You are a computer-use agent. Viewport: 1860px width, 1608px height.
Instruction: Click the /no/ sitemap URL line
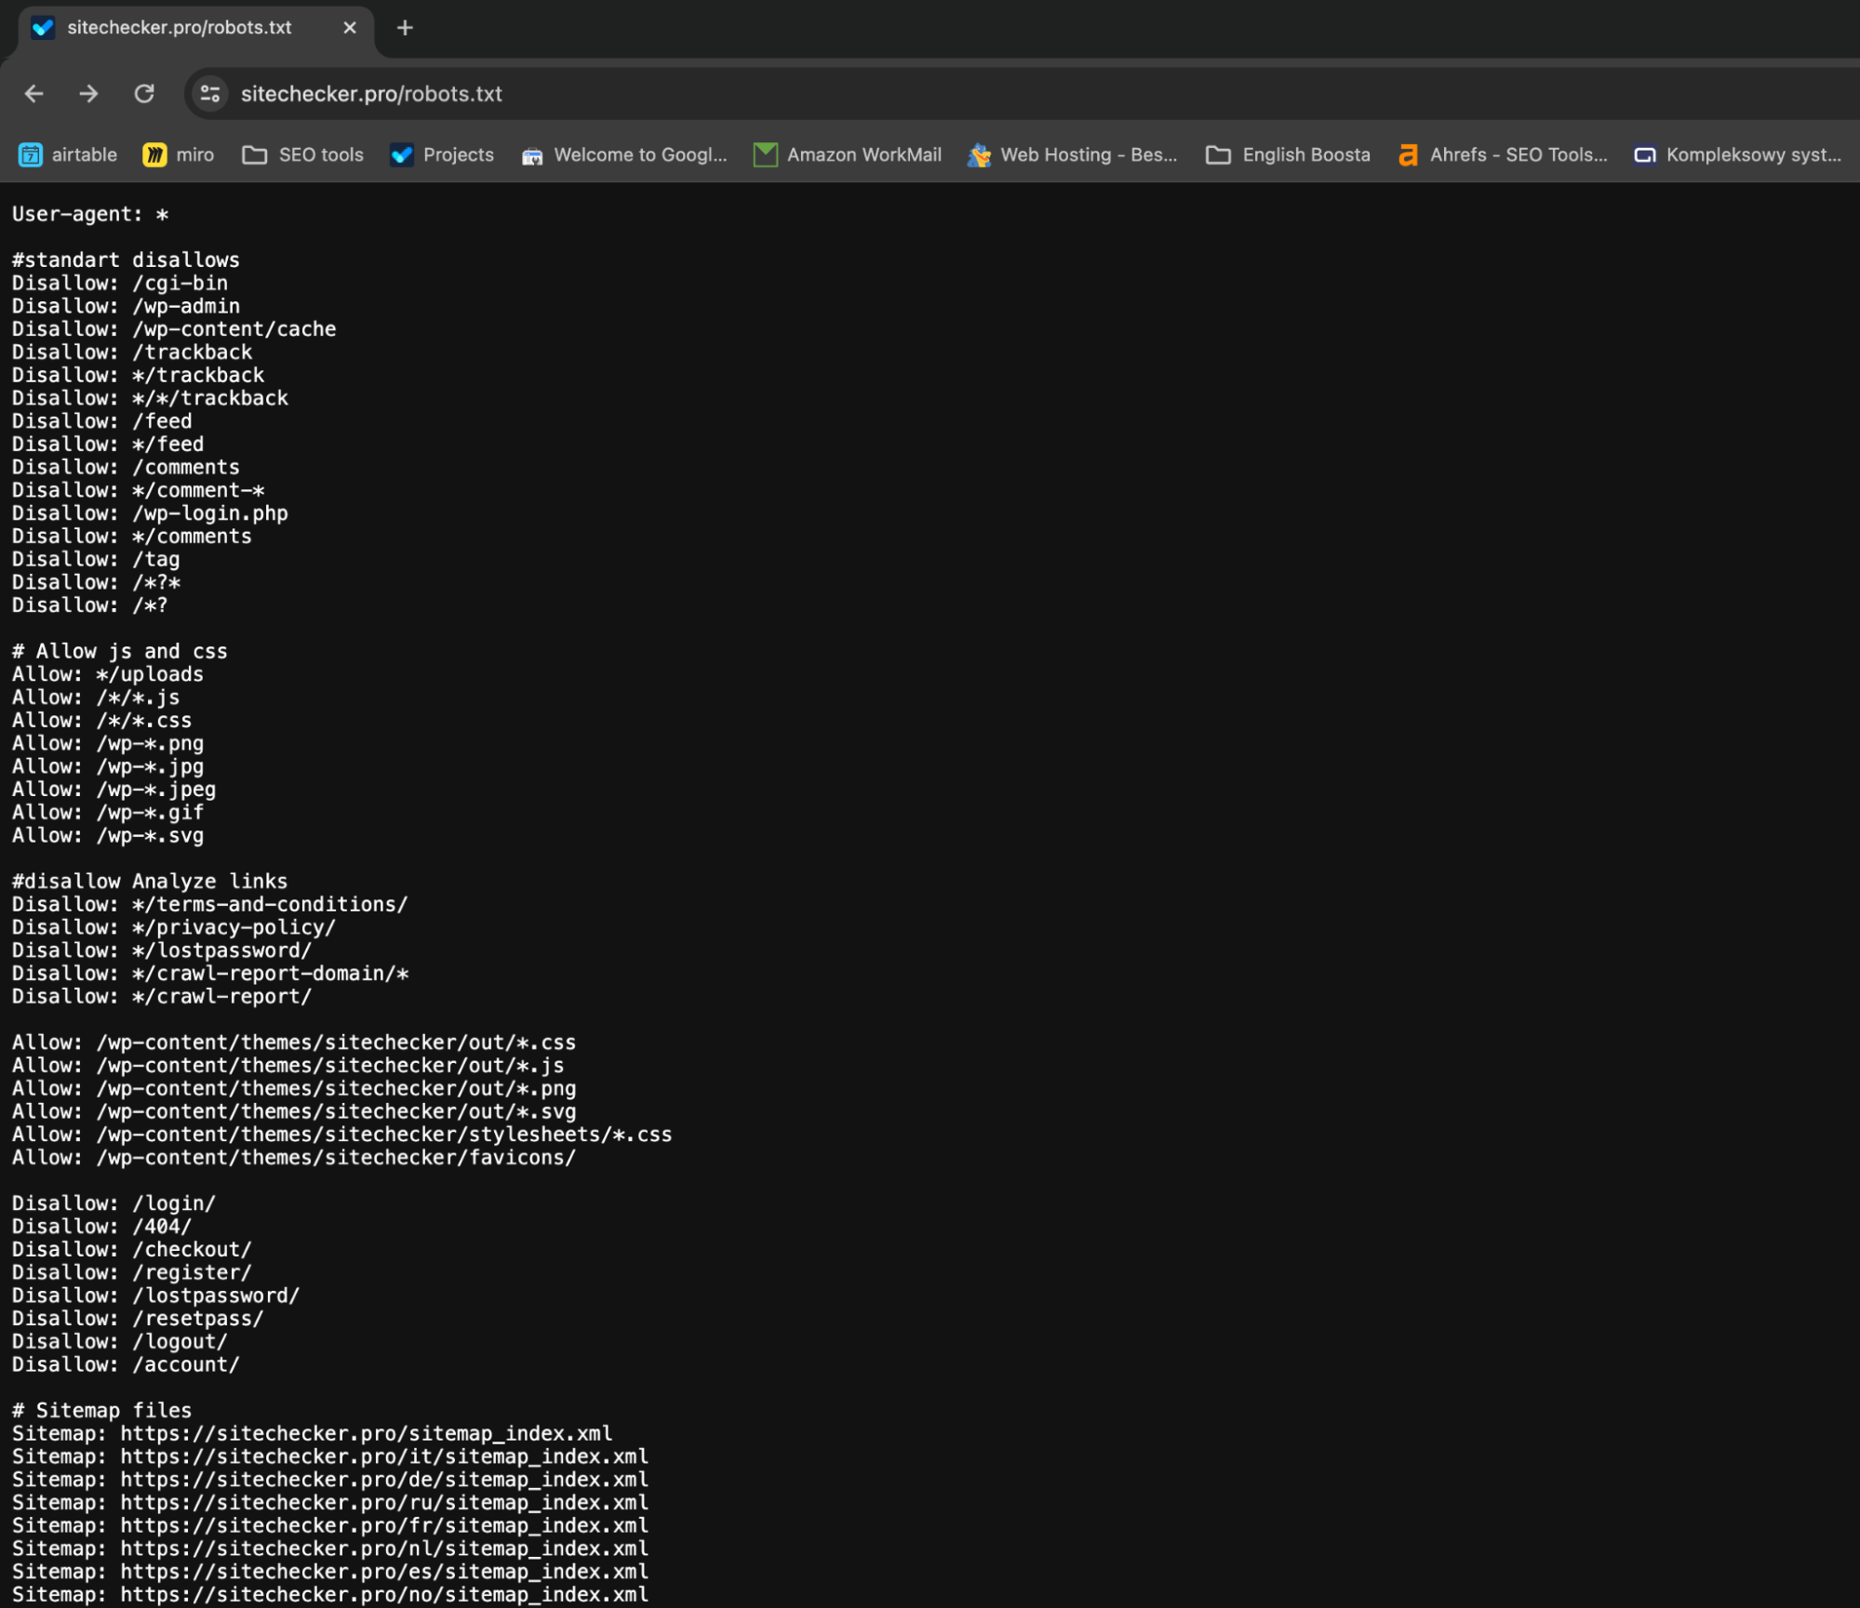(330, 1595)
